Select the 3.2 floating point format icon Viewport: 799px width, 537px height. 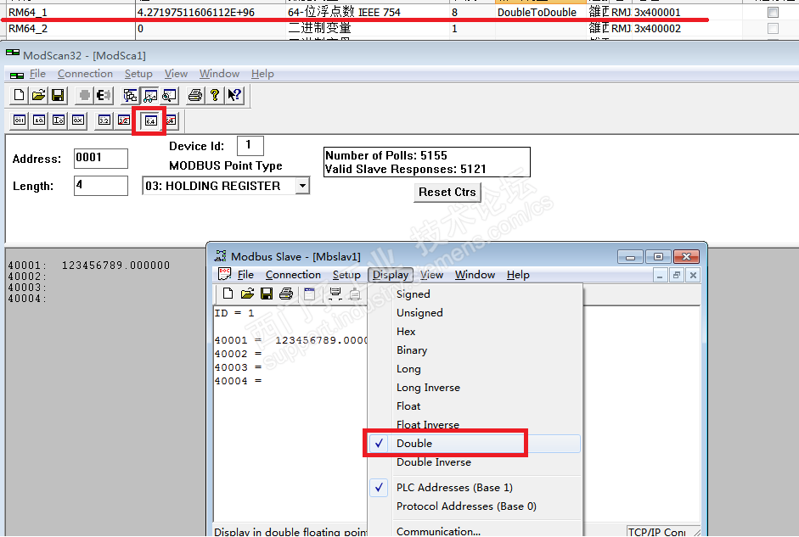click(x=104, y=120)
